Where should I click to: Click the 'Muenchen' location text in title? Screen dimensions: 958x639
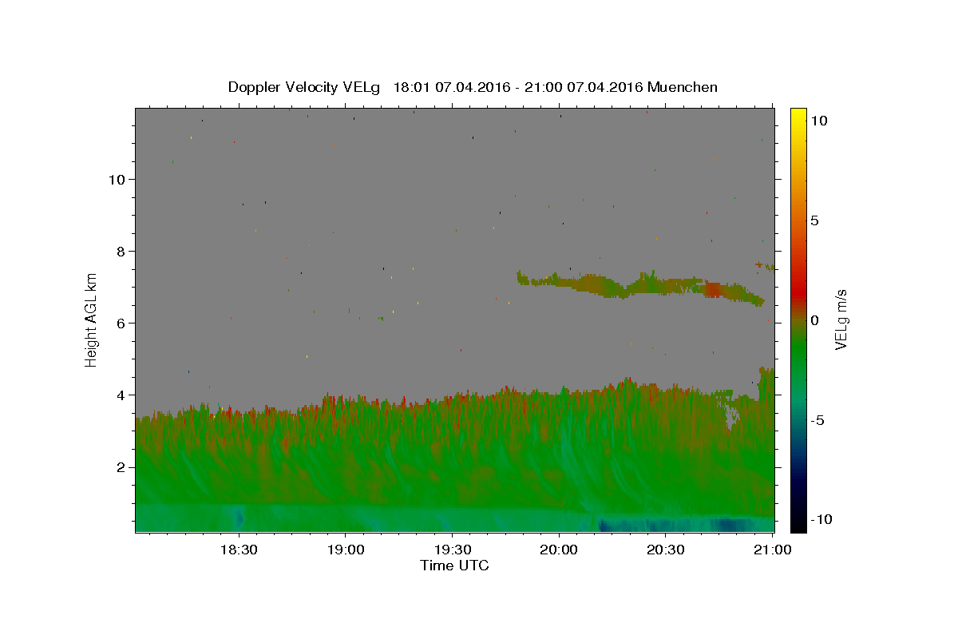[683, 87]
